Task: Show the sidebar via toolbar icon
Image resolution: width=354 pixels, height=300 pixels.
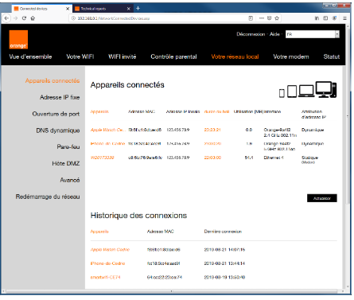Action: (x=325, y=18)
